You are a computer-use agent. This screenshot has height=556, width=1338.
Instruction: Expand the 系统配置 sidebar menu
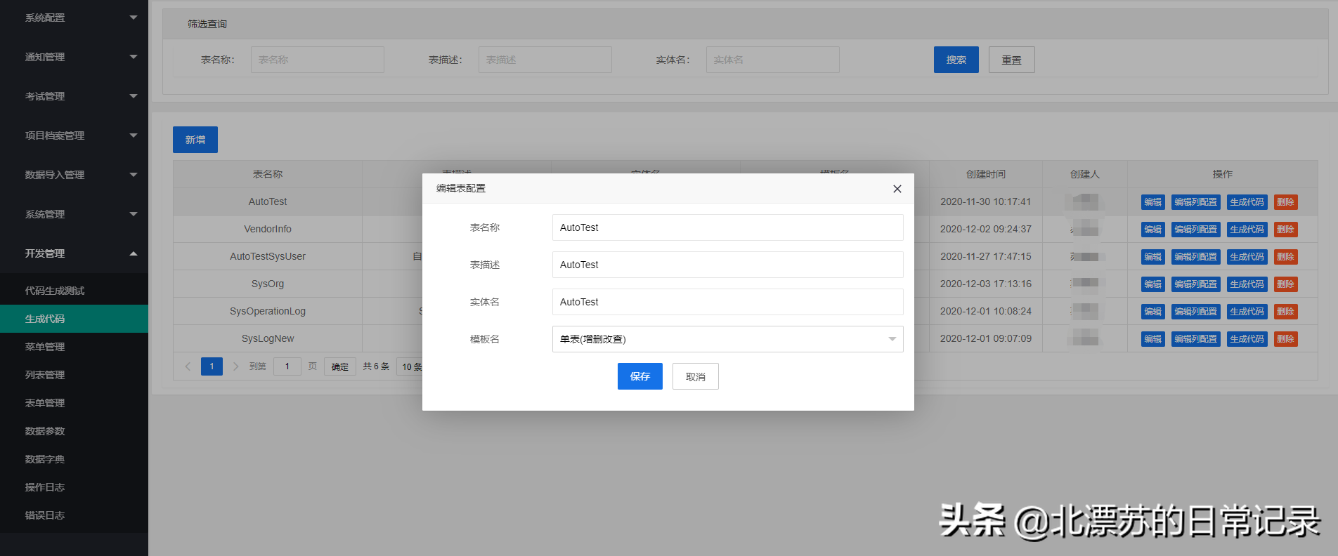click(74, 18)
